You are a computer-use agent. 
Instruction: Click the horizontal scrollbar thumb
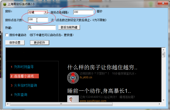[61, 104]
